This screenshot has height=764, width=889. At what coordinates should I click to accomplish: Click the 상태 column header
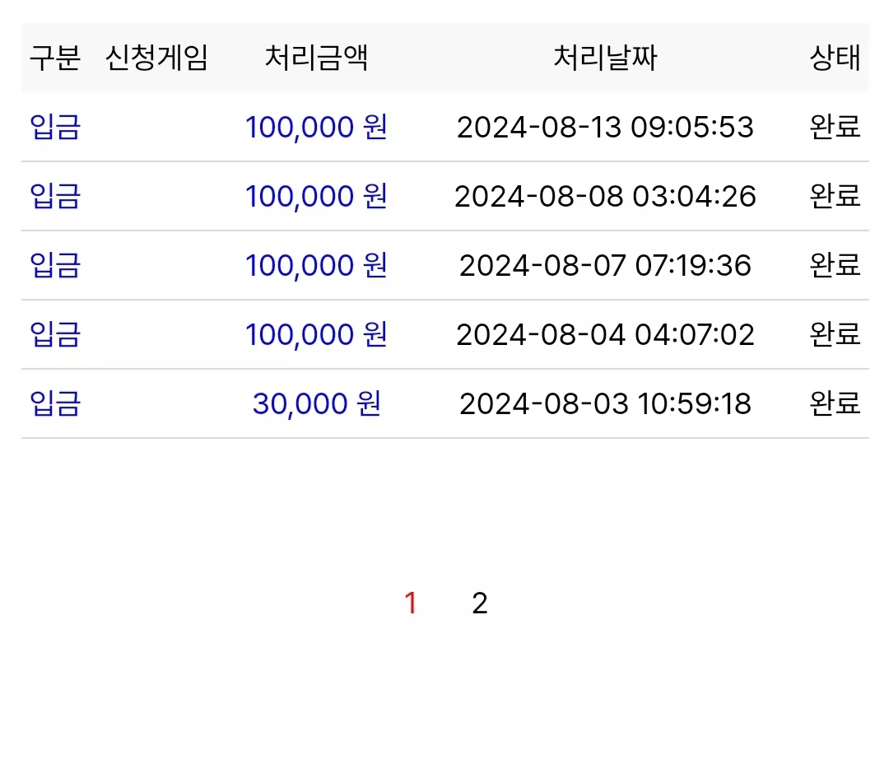tap(835, 58)
